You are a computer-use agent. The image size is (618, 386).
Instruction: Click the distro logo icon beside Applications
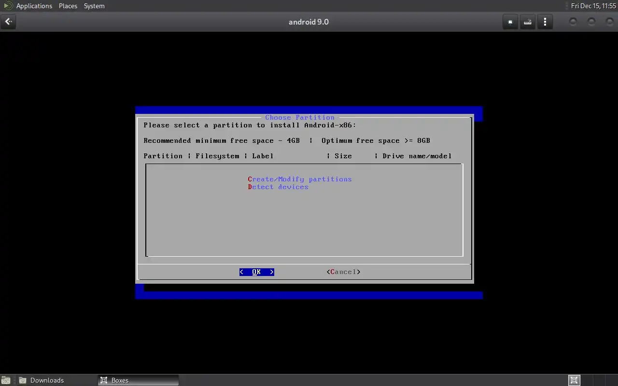tap(8, 6)
